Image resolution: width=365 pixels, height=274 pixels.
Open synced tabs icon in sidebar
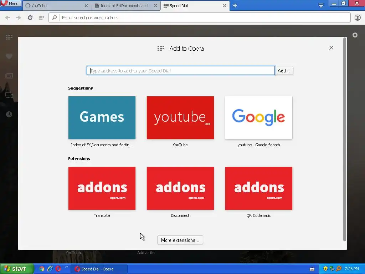click(x=9, y=95)
